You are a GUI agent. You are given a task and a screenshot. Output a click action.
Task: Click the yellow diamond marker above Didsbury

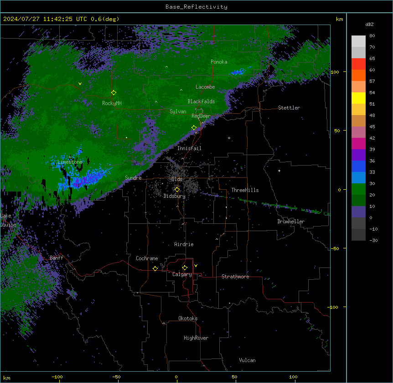click(x=177, y=190)
